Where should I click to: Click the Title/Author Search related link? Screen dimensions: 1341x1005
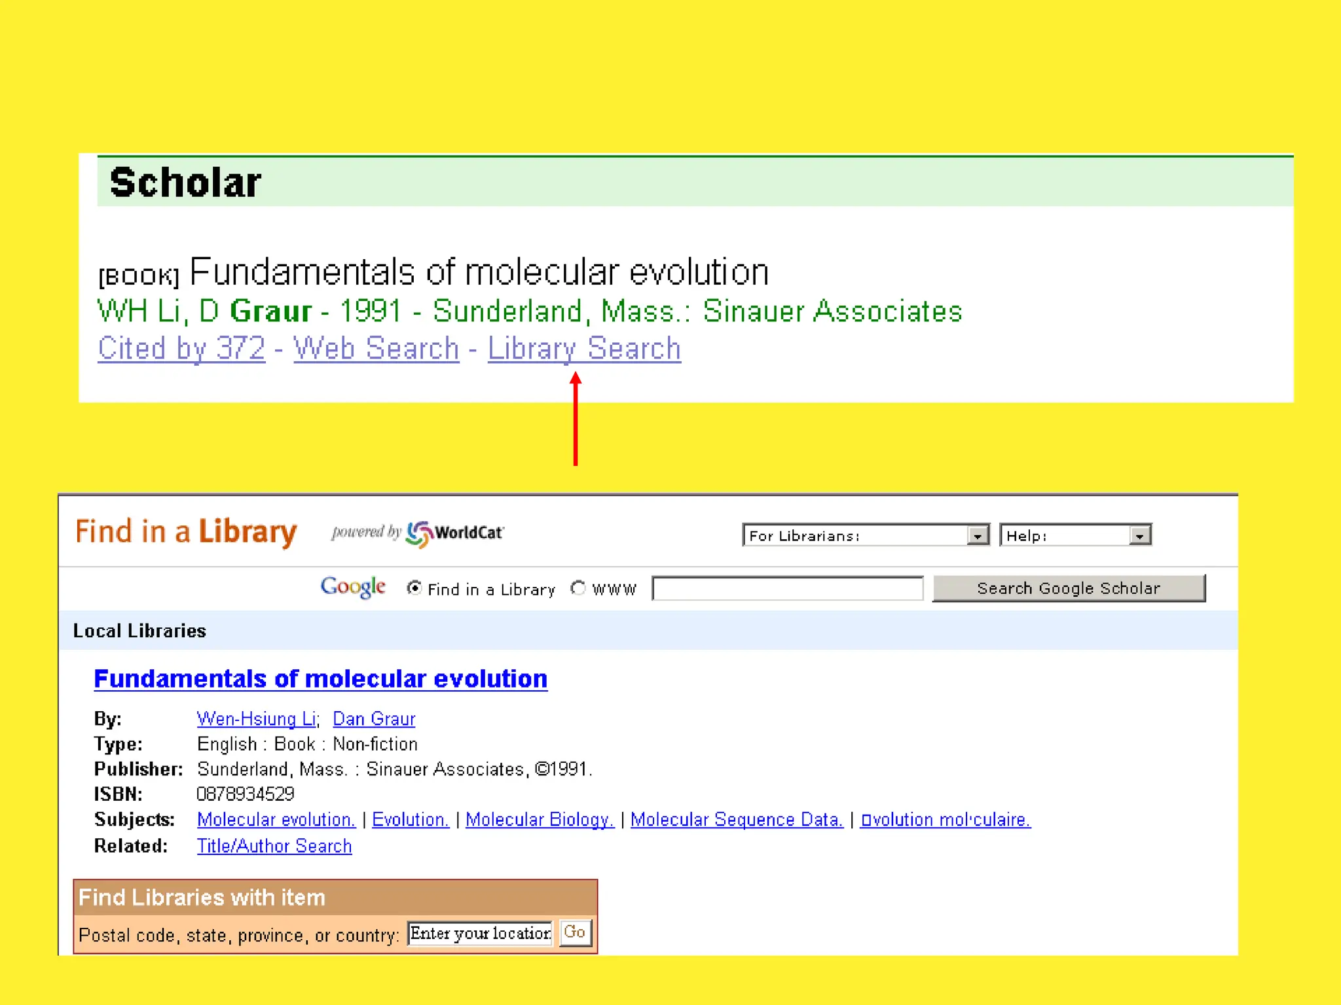click(274, 846)
